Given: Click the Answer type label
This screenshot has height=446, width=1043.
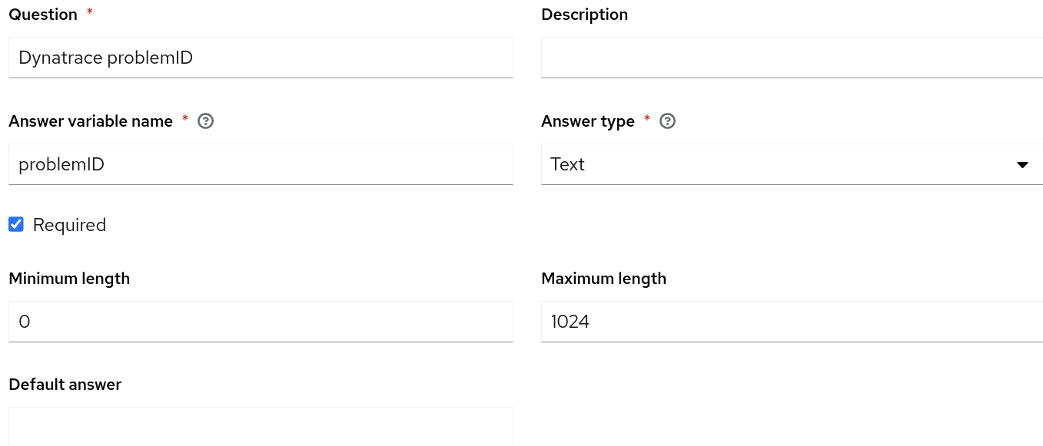Looking at the screenshot, I should click(x=588, y=121).
